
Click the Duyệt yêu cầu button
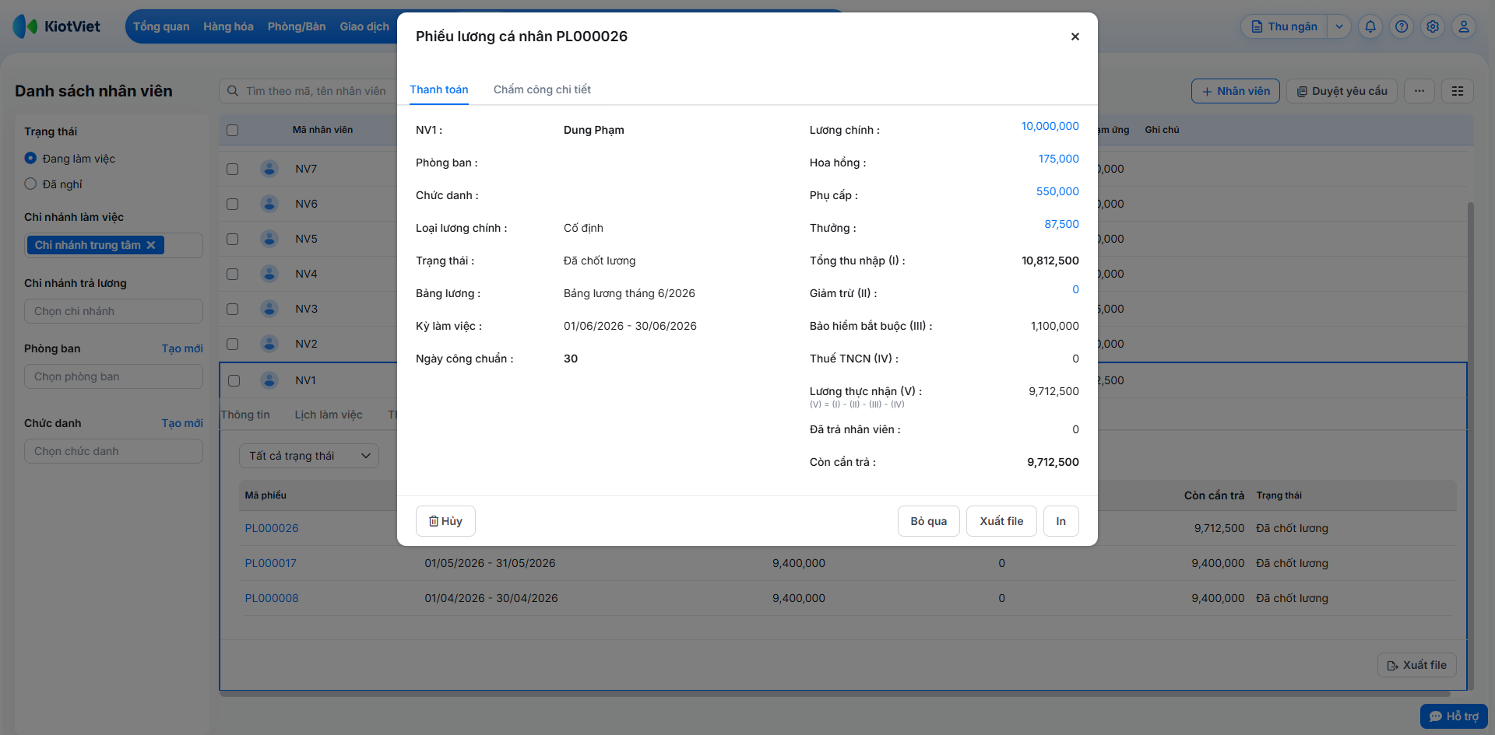coord(1342,91)
